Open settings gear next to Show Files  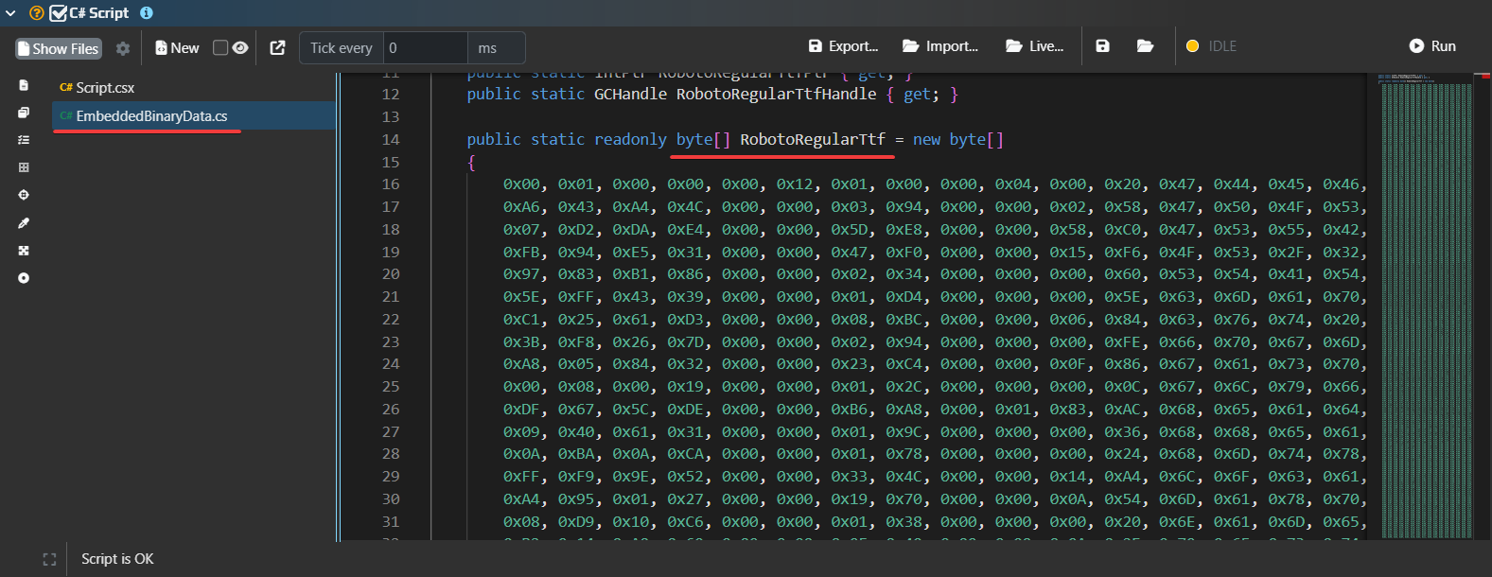point(123,48)
